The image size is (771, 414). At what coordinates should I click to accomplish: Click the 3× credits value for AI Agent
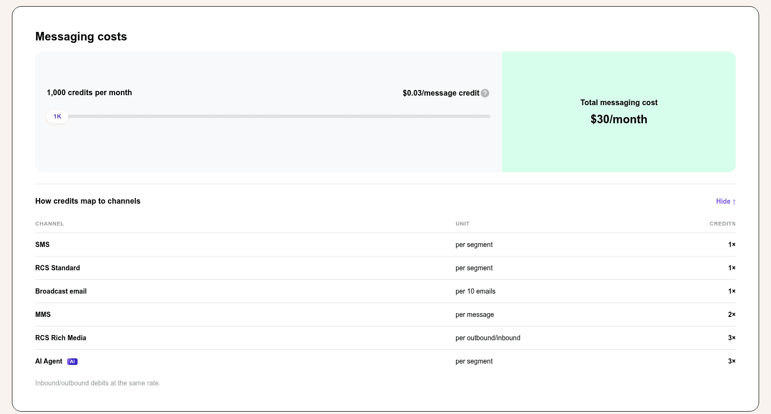point(732,361)
